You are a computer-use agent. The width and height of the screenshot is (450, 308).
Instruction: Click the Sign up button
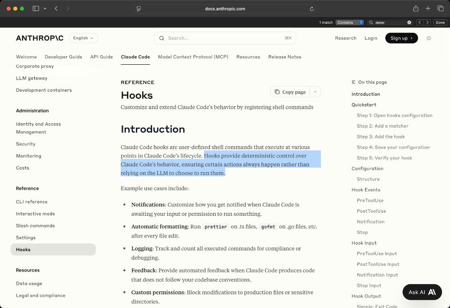pyautogui.click(x=401, y=38)
